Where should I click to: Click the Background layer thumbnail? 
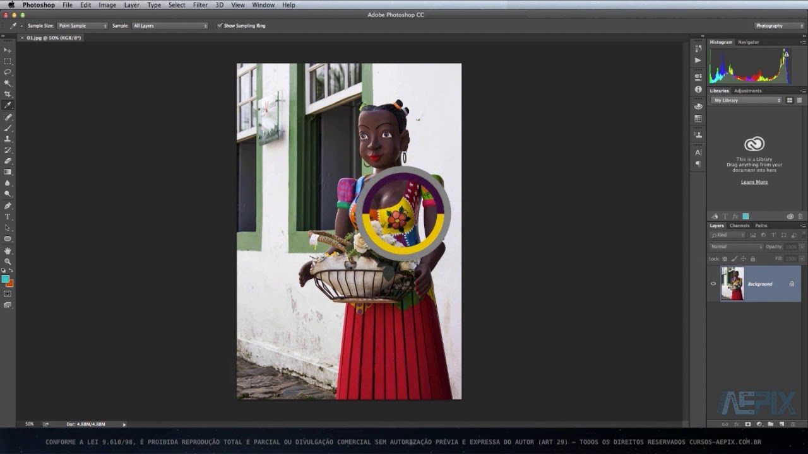[732, 284]
